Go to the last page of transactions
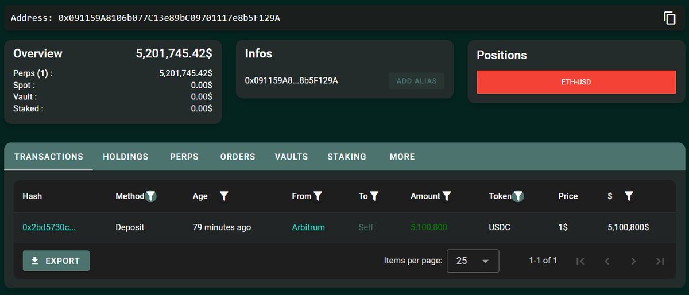689x295 pixels. pyautogui.click(x=660, y=261)
